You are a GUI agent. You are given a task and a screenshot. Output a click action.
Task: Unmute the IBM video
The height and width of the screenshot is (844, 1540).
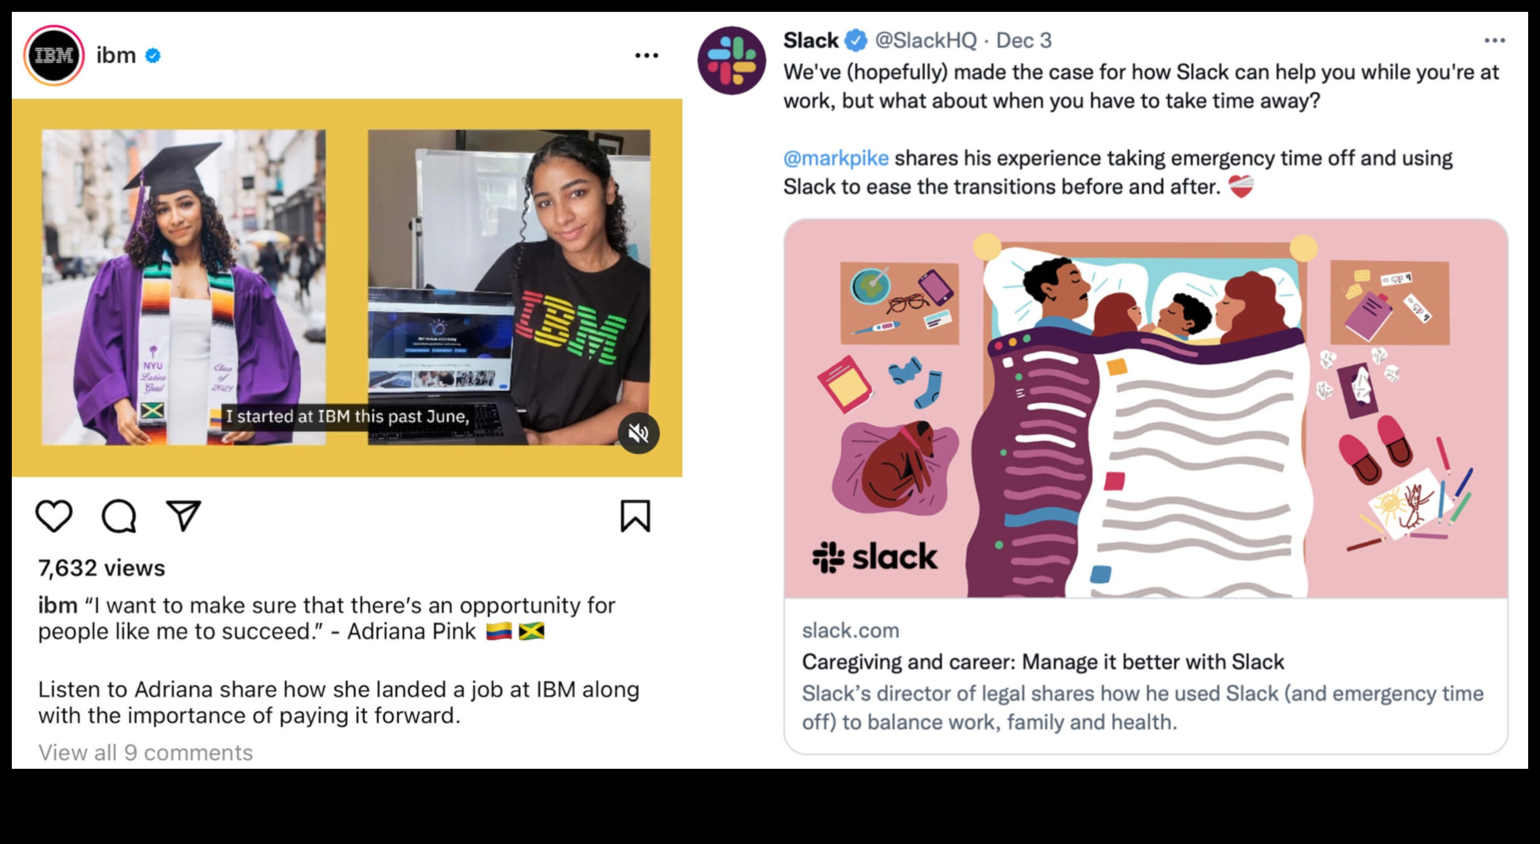[638, 433]
